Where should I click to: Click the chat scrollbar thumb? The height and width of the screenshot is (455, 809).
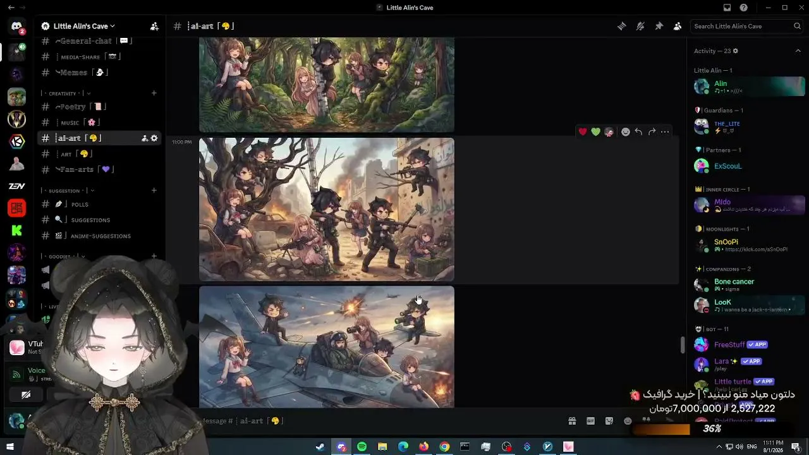coord(683,345)
